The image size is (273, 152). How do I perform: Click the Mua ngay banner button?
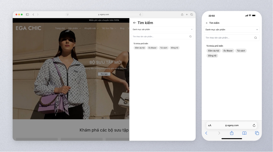(104, 74)
